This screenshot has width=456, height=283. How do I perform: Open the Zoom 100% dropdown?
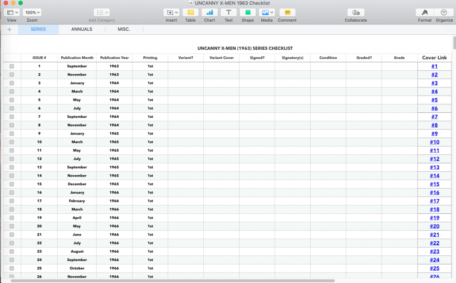click(x=32, y=13)
